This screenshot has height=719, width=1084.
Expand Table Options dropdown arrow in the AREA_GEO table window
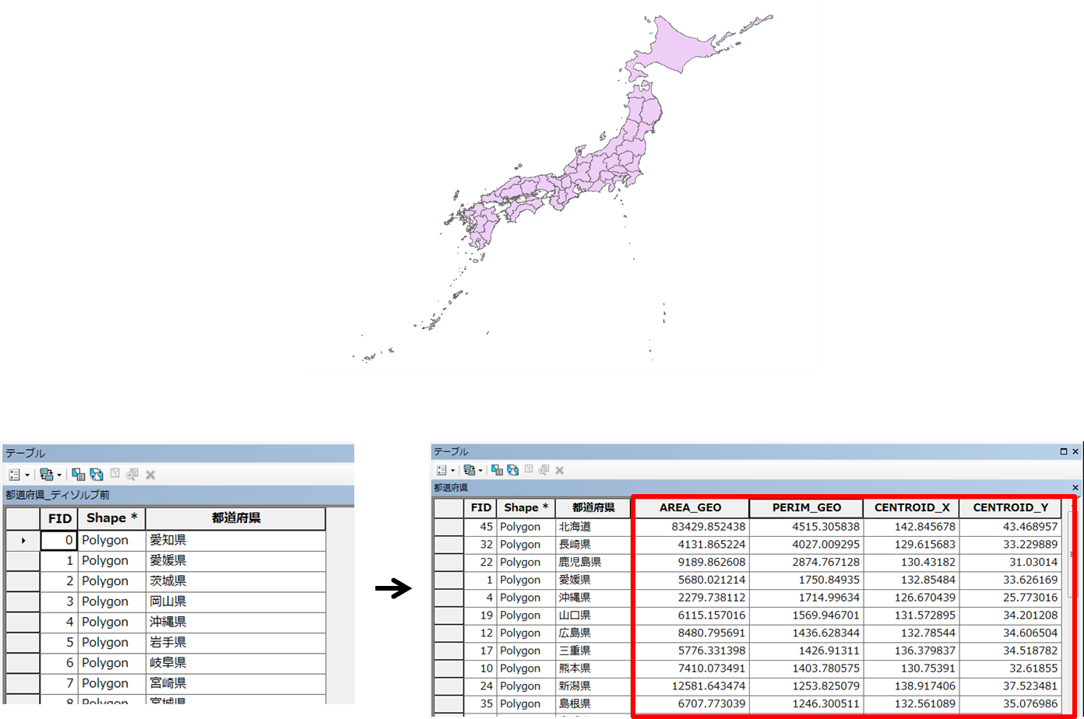[453, 471]
